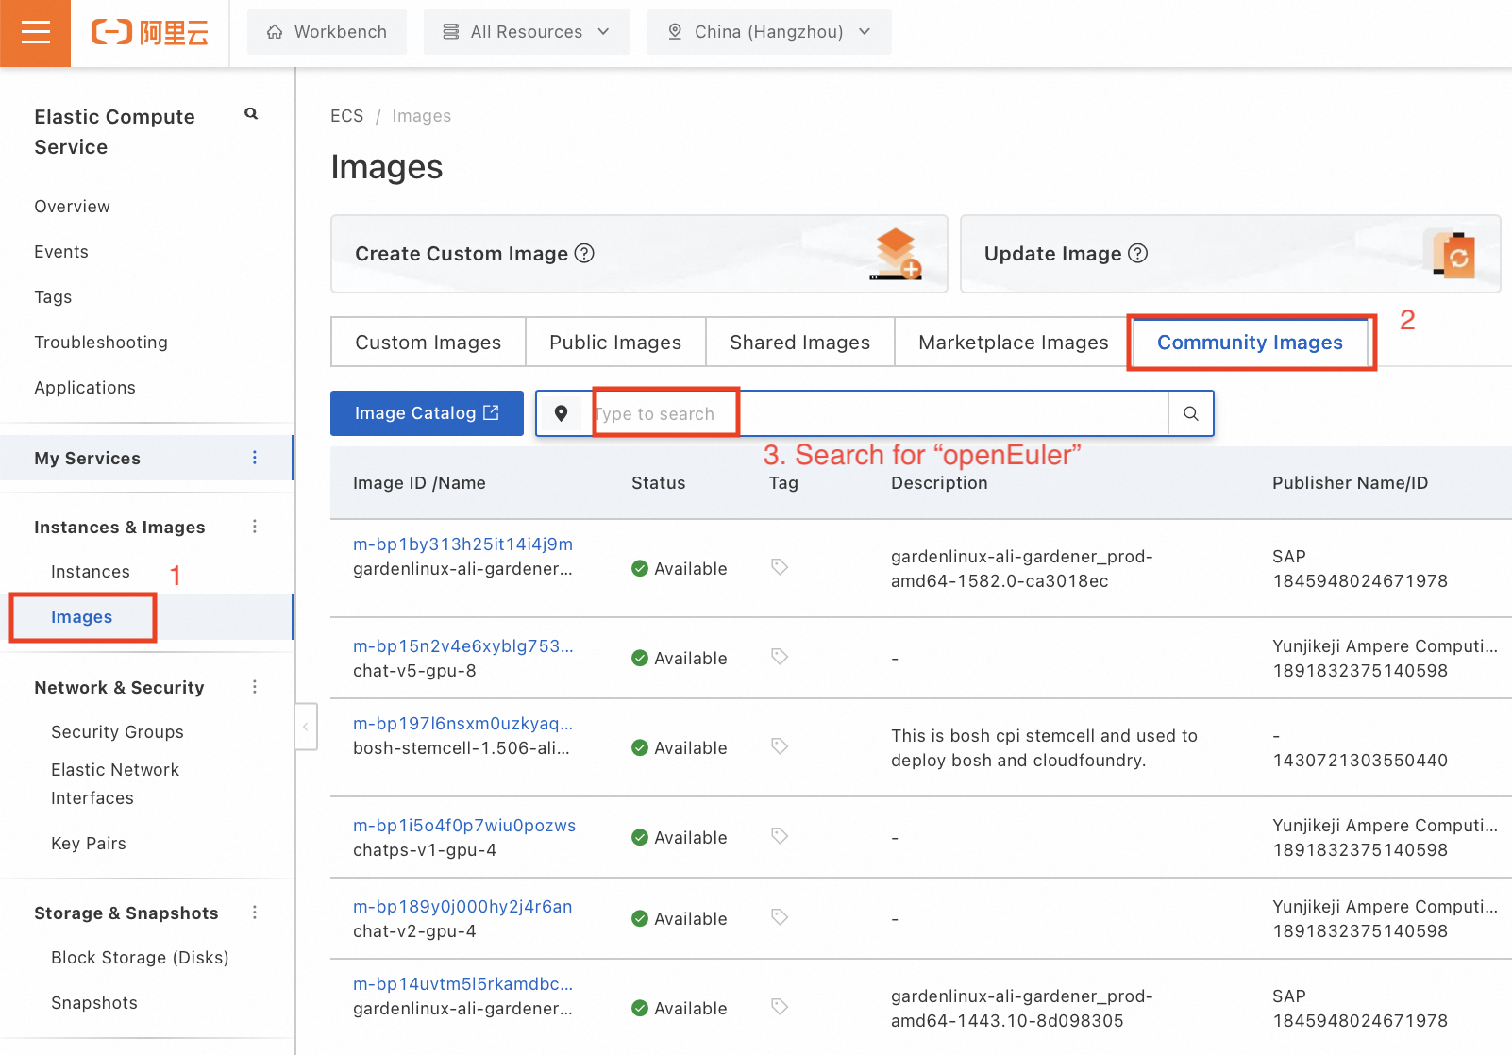1512x1055 pixels.
Task: Switch to the Public Images tab
Action: point(614,343)
